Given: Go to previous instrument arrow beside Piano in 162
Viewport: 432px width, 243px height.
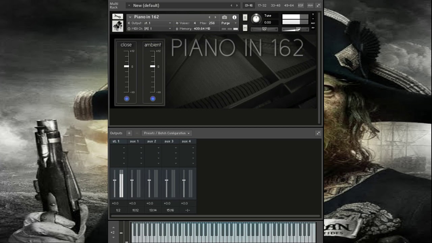Looking at the screenshot, I should [209, 17].
